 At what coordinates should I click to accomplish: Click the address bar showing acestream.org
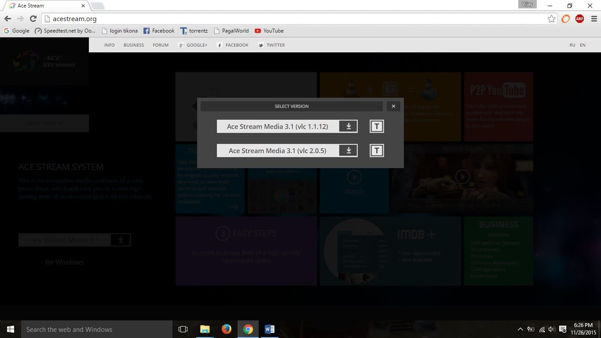[299, 19]
